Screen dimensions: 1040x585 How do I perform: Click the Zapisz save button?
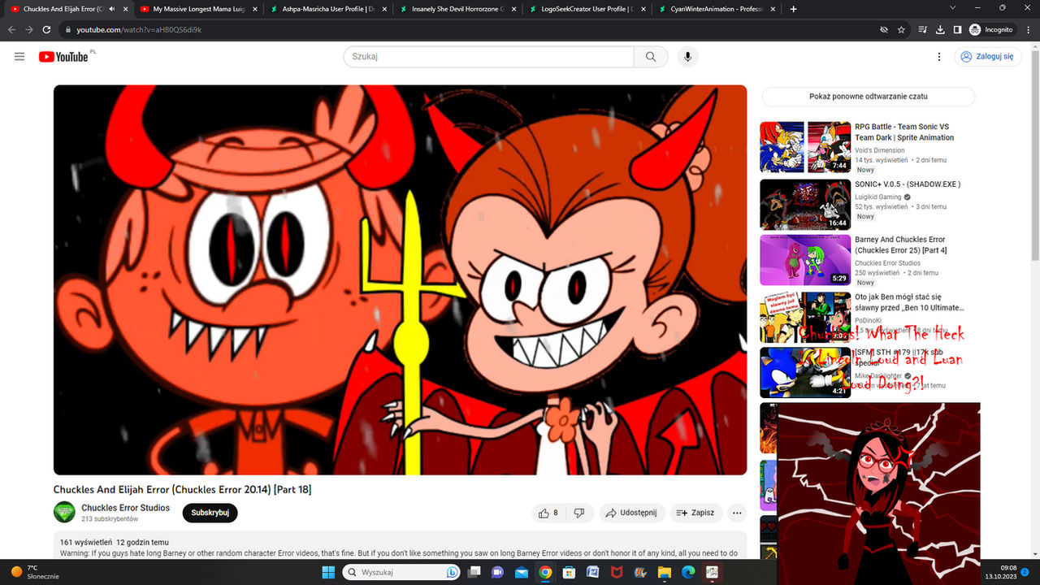[695, 513]
